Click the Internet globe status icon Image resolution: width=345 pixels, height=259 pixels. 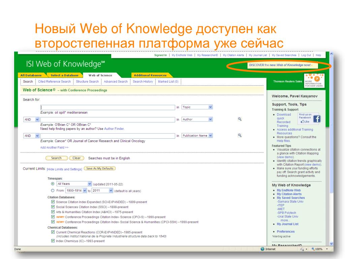point(262,249)
